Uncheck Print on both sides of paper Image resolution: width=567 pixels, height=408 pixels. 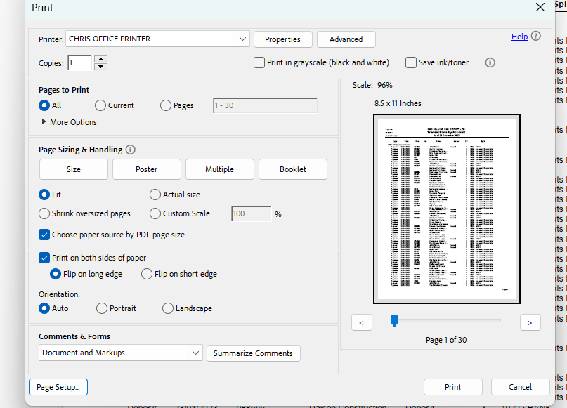[44, 258]
